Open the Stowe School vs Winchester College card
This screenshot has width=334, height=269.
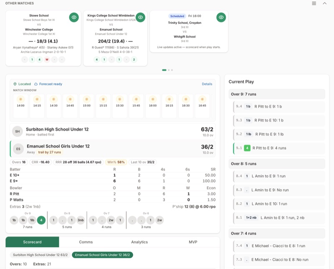coord(43,38)
